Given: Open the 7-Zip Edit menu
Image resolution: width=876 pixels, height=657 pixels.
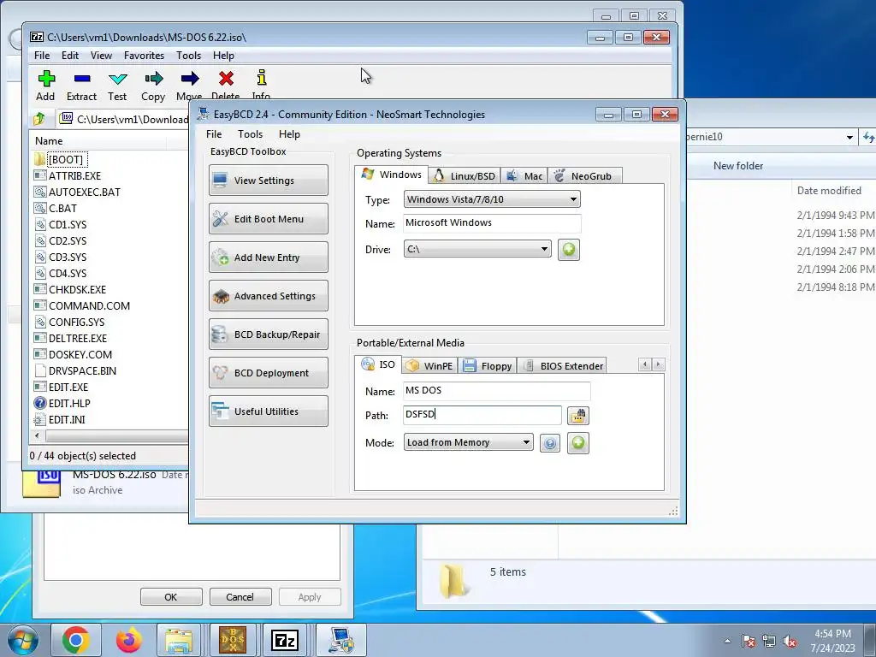Looking at the screenshot, I should [70, 56].
